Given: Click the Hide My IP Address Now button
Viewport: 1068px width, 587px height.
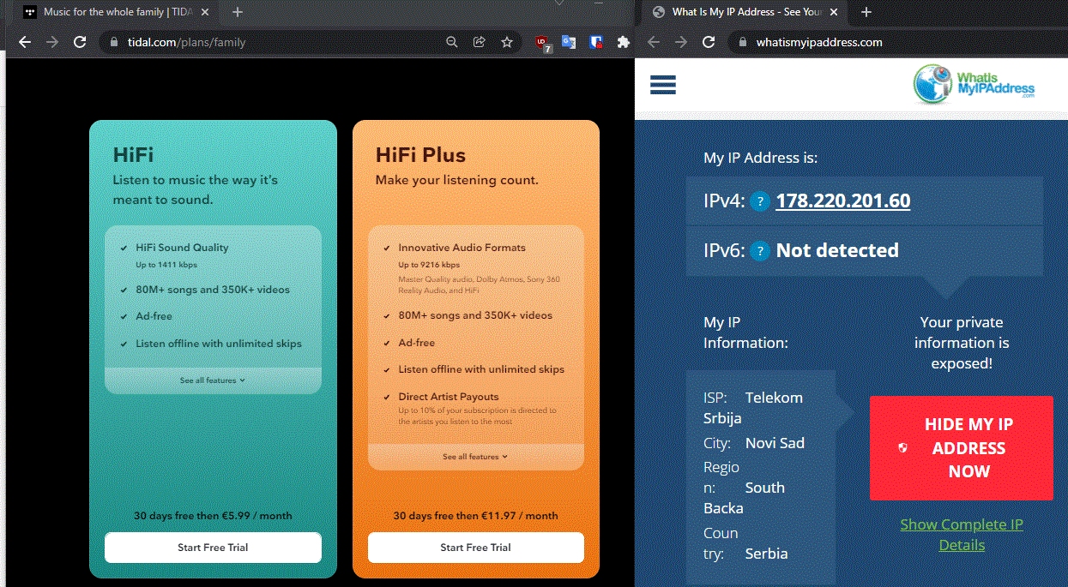Looking at the screenshot, I should point(961,448).
